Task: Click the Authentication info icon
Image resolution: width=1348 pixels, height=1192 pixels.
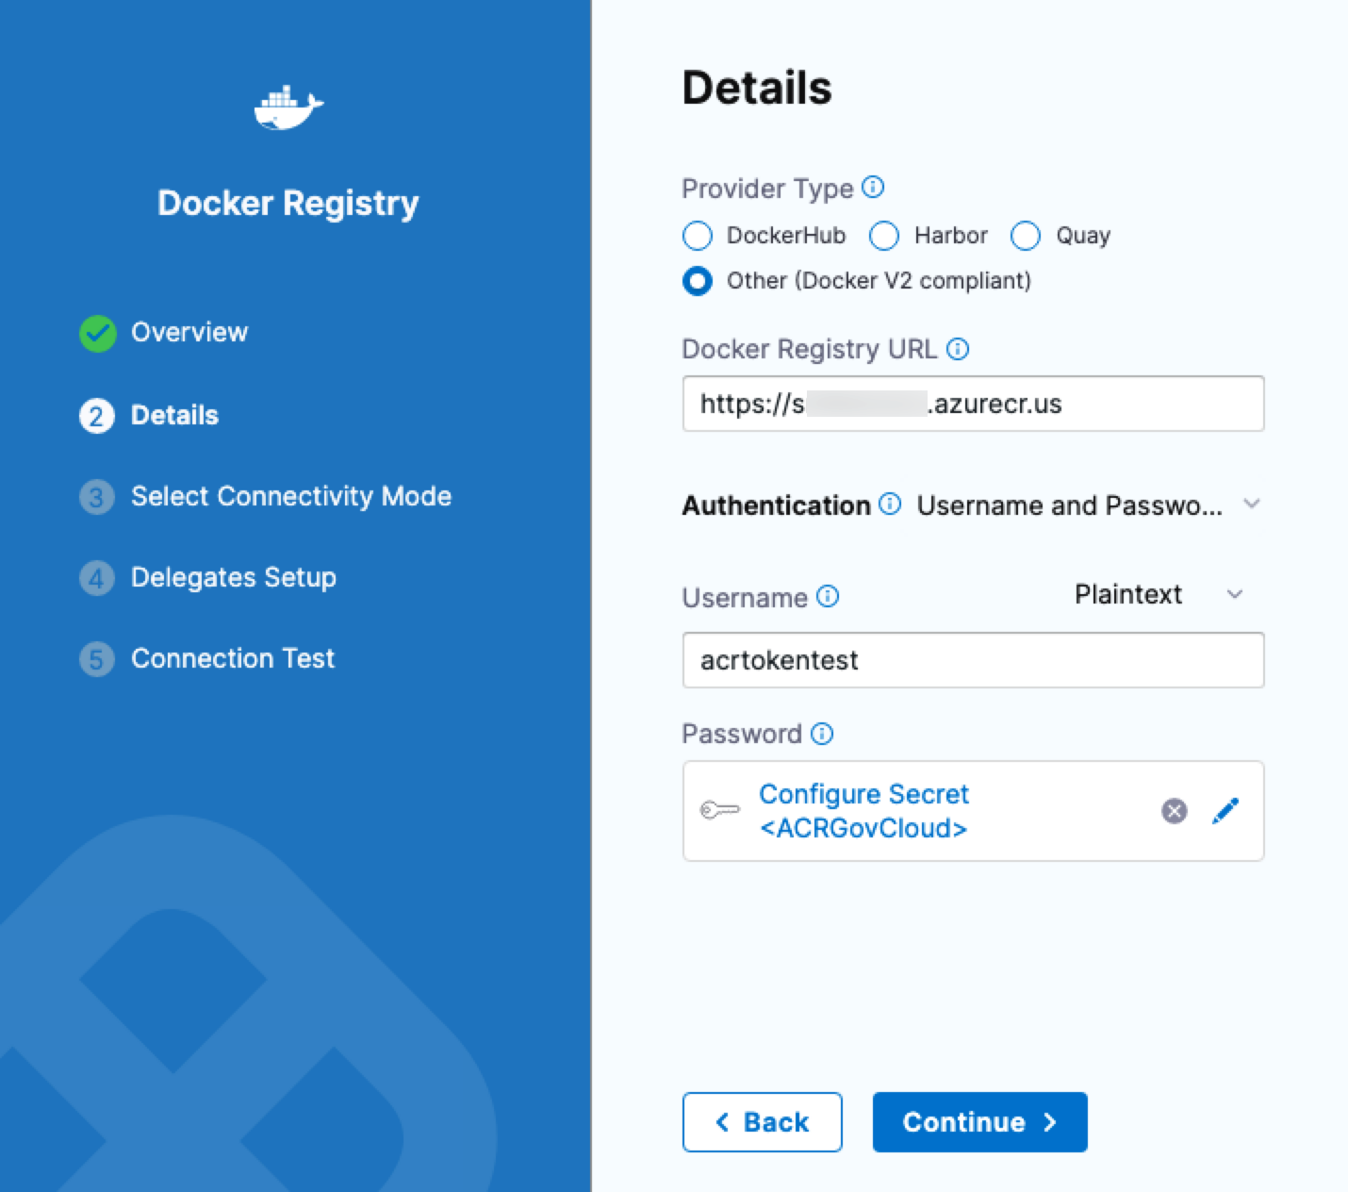Action: 890,505
